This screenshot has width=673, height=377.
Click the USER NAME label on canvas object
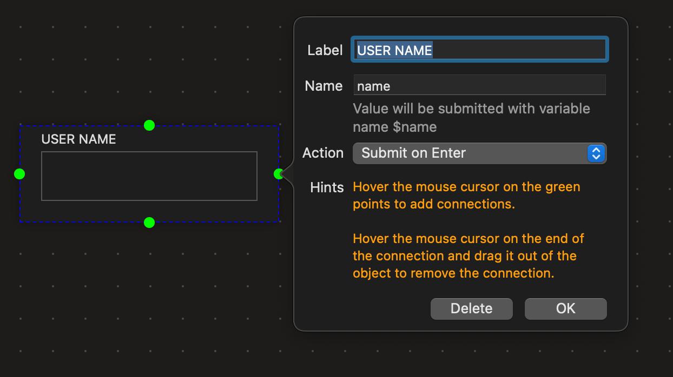pyautogui.click(x=79, y=139)
